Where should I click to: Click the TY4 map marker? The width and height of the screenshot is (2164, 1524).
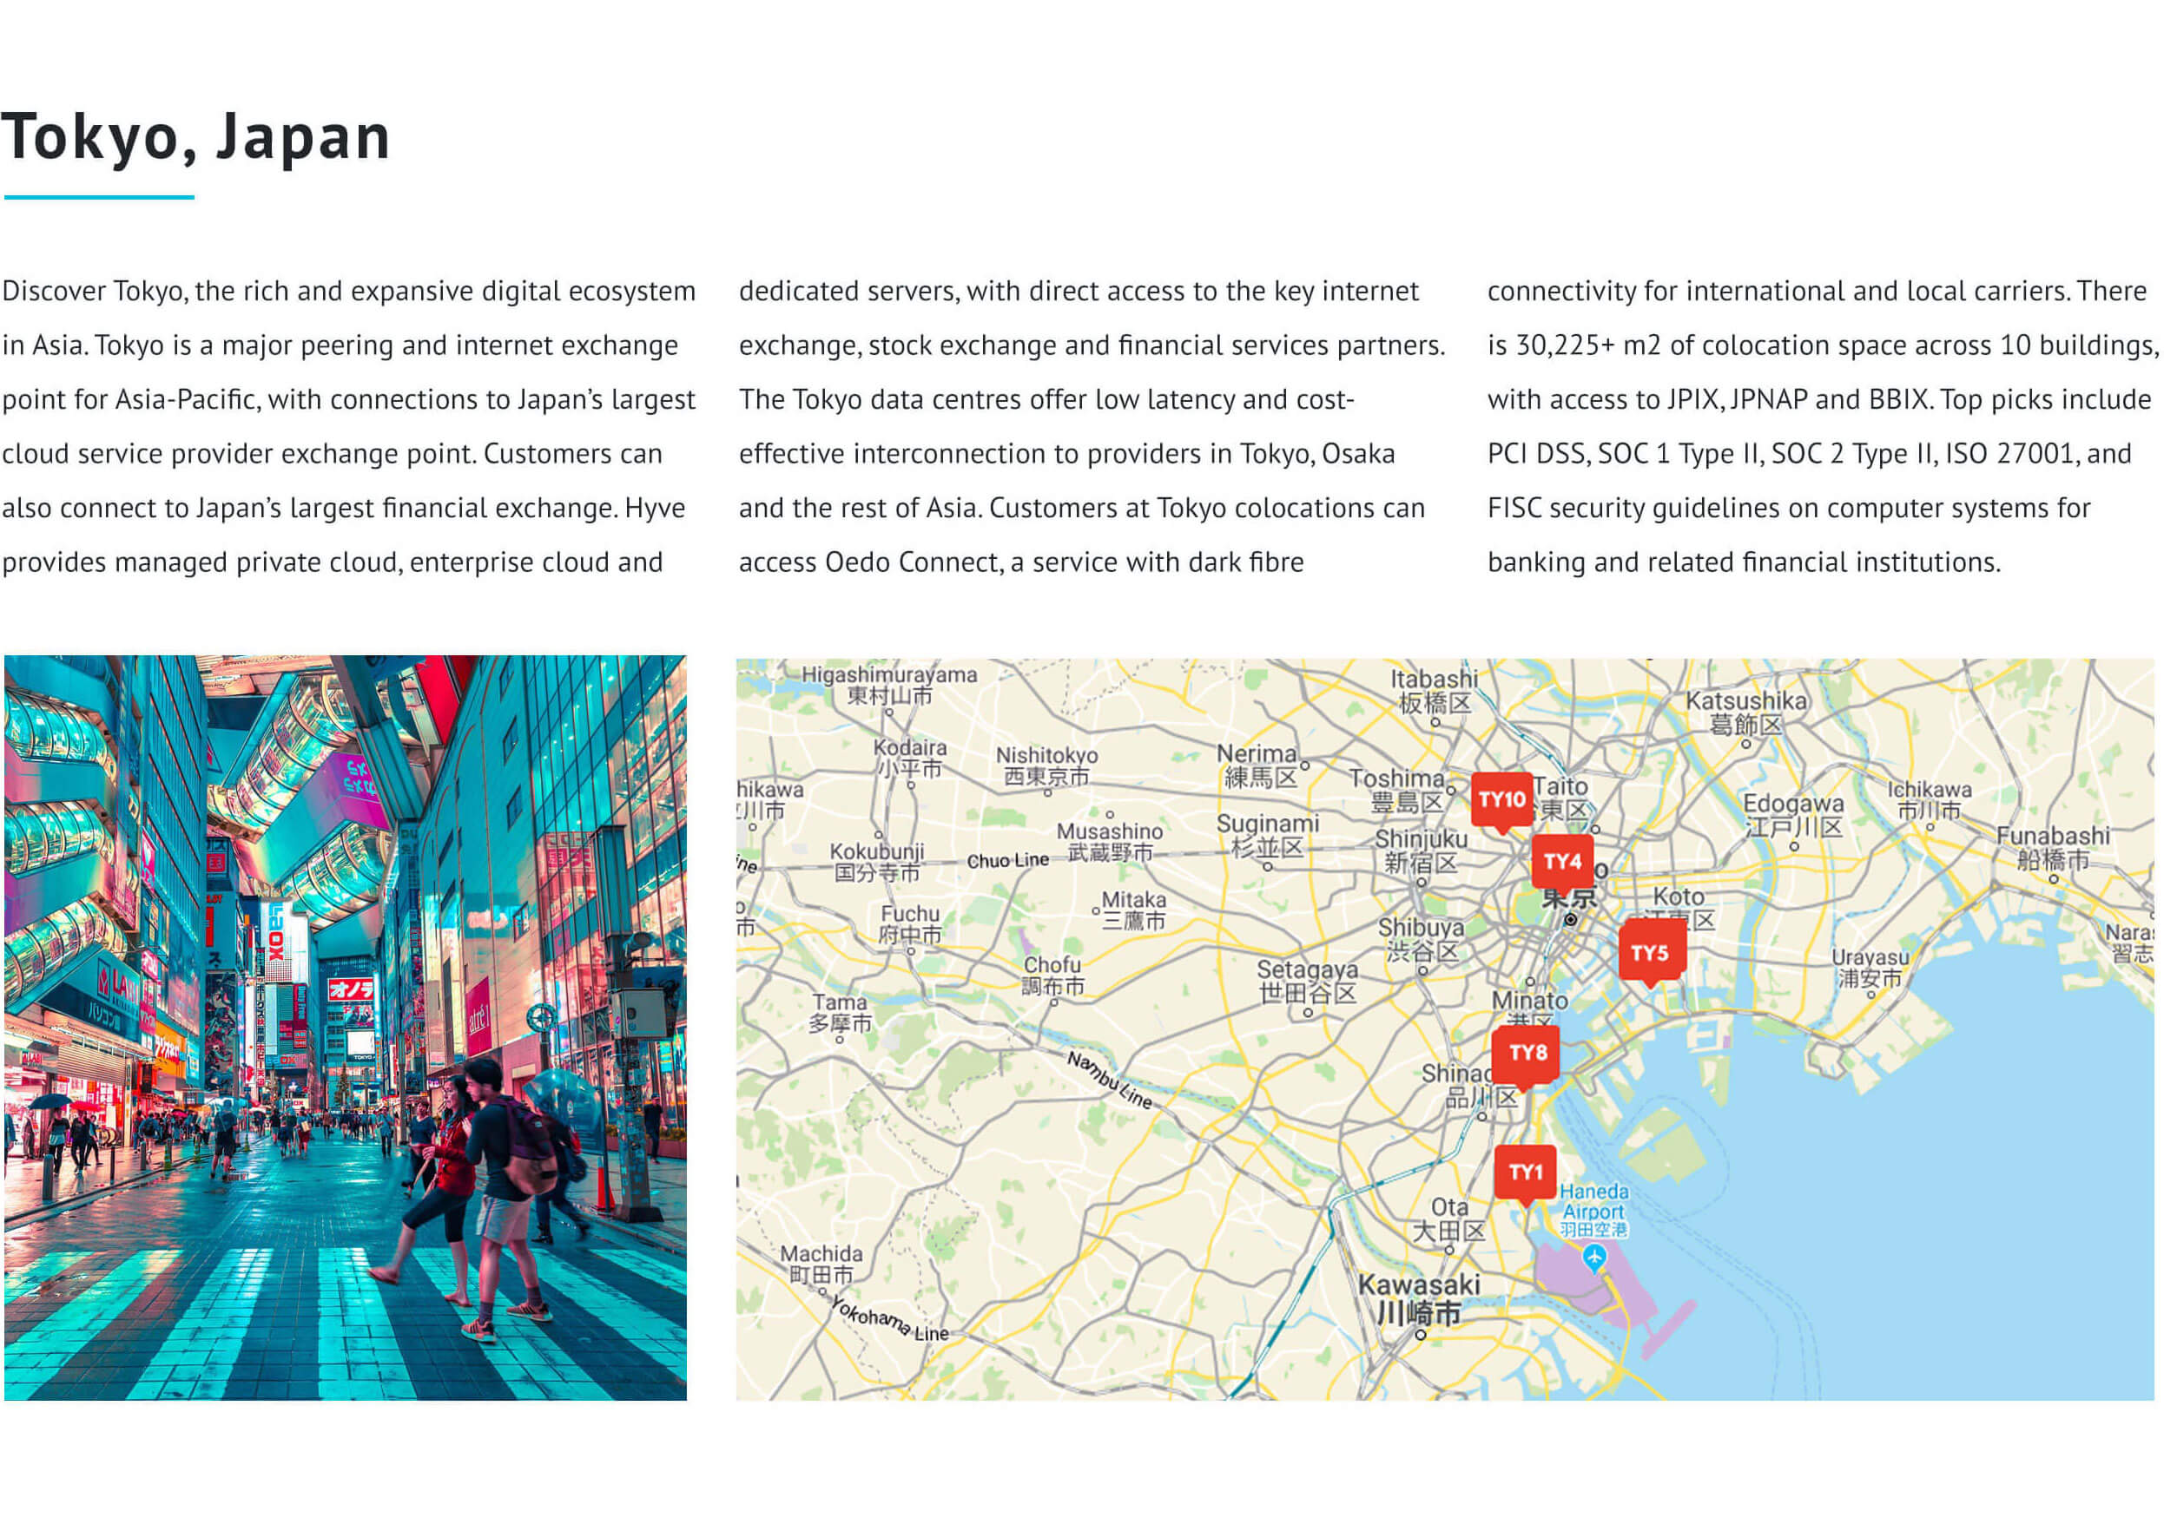click(x=1563, y=863)
